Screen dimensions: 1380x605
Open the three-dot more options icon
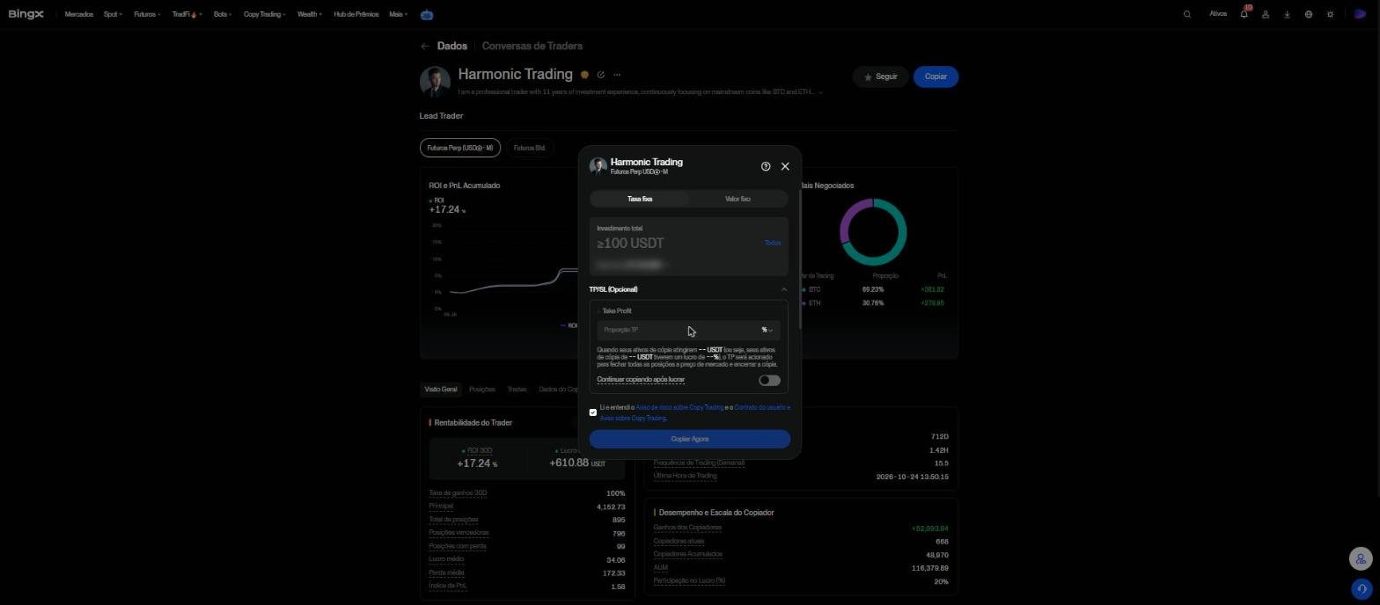617,75
